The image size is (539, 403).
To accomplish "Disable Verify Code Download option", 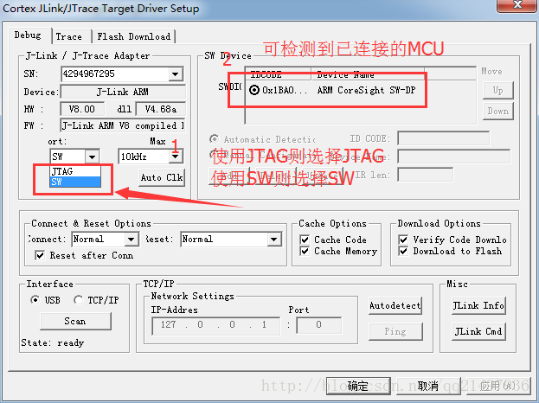I will (x=403, y=240).
